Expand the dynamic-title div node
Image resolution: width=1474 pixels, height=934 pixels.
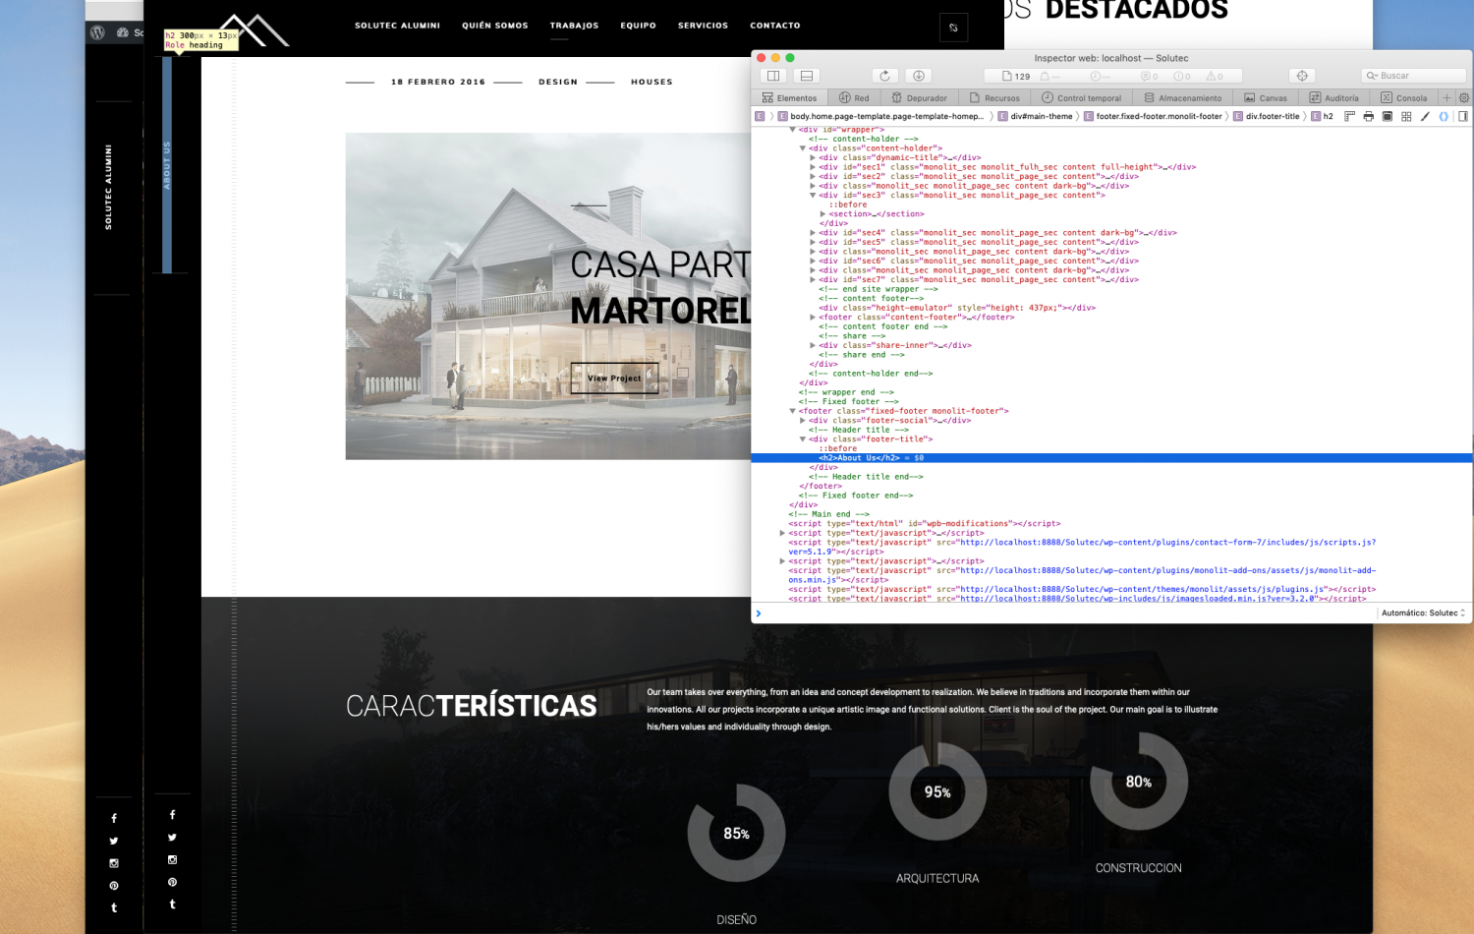(813, 157)
